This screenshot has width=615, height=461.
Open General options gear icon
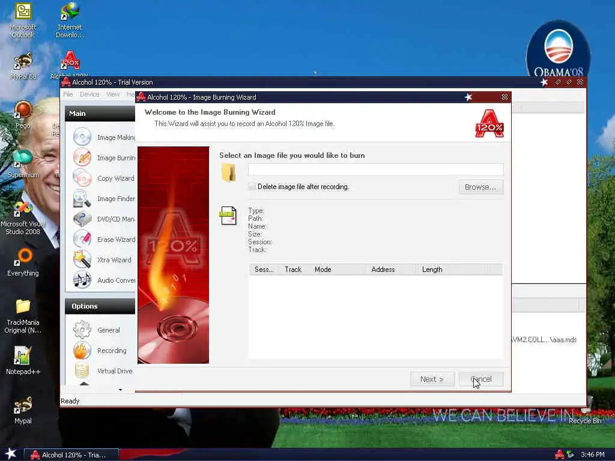click(82, 330)
